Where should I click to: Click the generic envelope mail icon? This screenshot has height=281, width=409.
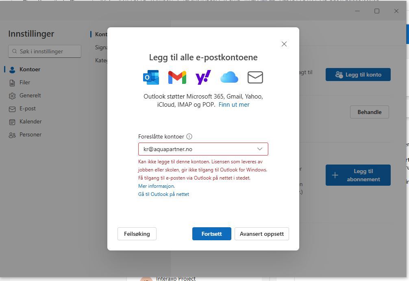click(255, 77)
